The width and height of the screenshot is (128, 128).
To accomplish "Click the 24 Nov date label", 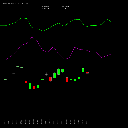I will pyautogui.click(x=58, y=122).
